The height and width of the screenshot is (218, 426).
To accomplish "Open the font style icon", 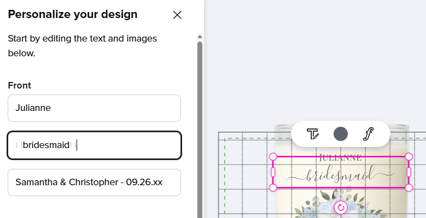I will coord(369,134).
